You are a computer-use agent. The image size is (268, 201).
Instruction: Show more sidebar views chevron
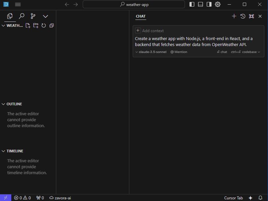[x=45, y=17]
